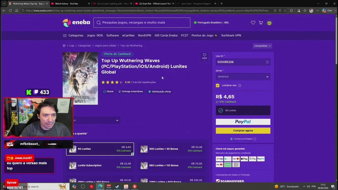Click the User ID input field
This screenshot has height=190, width=338.
[243, 62]
